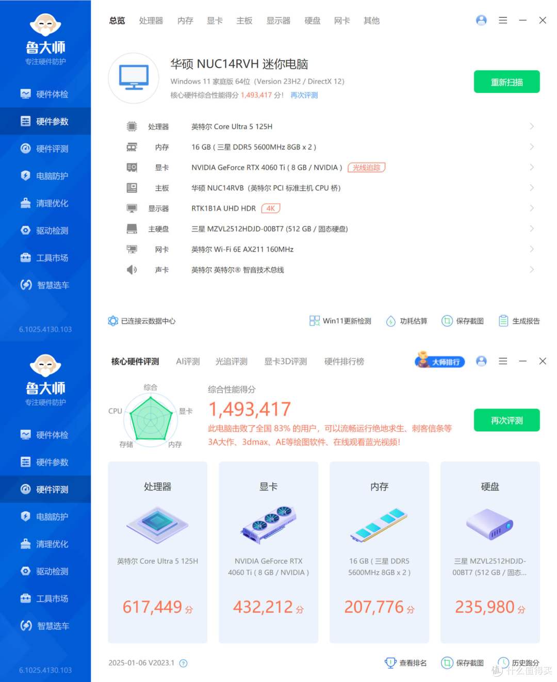The height and width of the screenshot is (682, 557).
Task: Open 清理优化 in the upper sidebar
Action: coord(45,203)
